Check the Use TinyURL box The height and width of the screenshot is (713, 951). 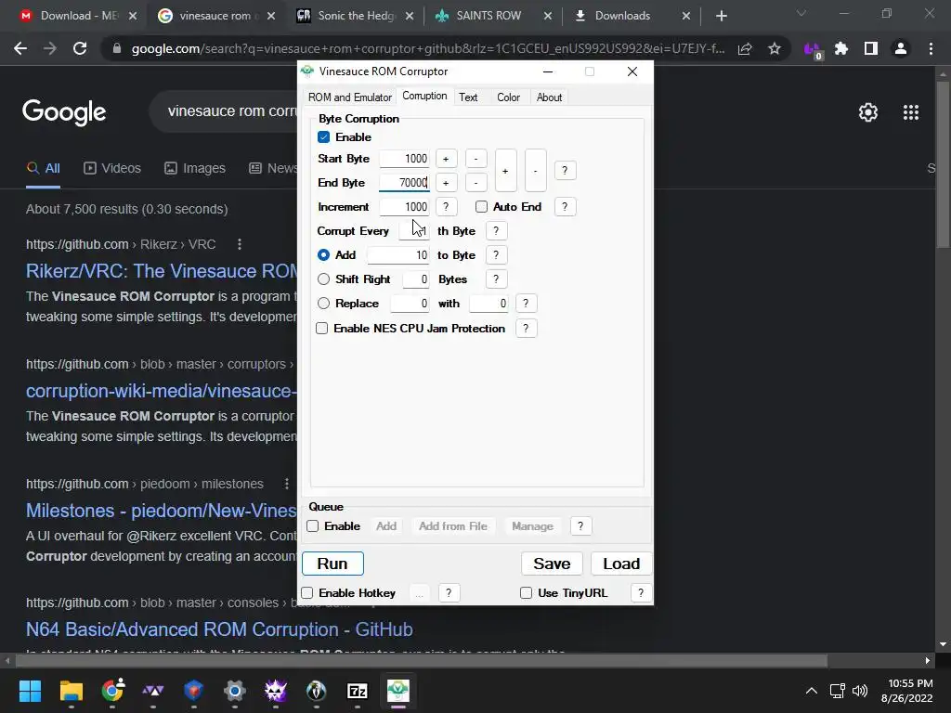click(x=526, y=593)
